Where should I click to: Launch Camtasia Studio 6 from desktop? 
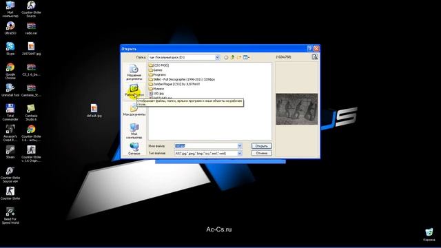pos(31,112)
